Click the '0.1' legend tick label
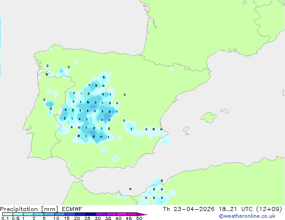Viewport: 285px width, 220px height. [x=5, y=218]
